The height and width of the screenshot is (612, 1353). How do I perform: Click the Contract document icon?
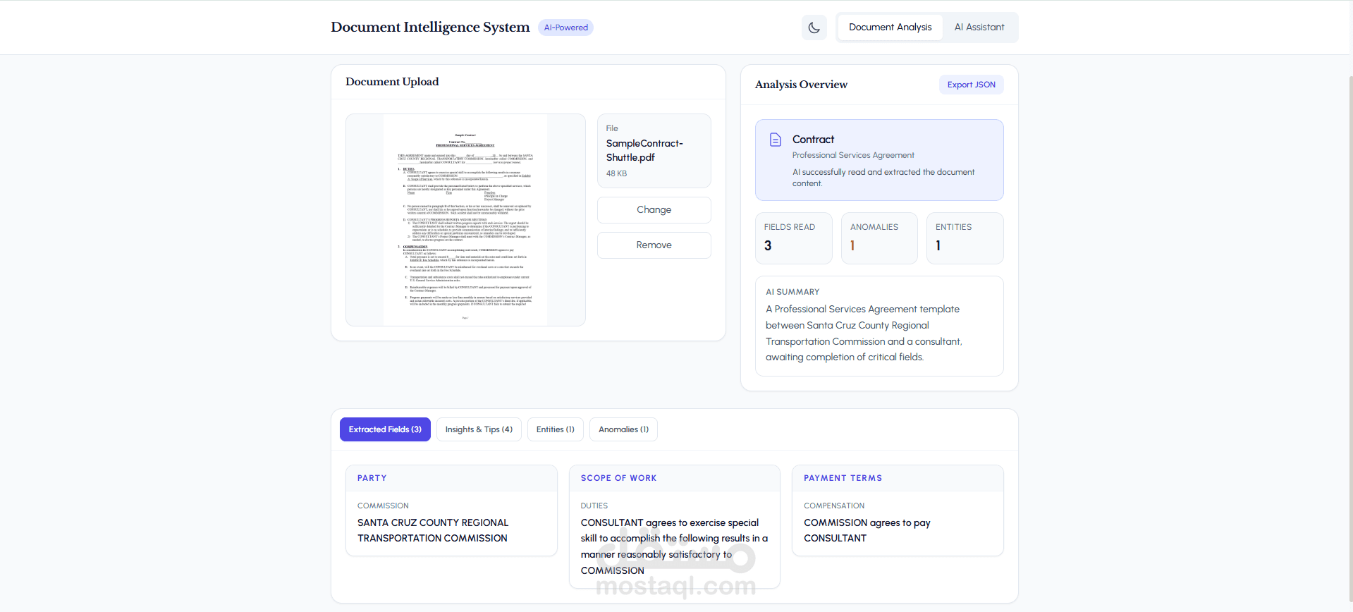(775, 140)
